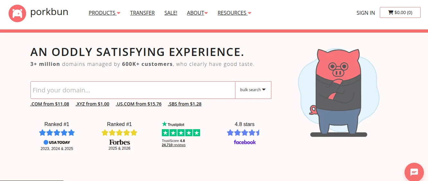The width and height of the screenshot is (428, 181).
Task: Click the '2023, 2024 & 2025' text
Action: (57, 149)
